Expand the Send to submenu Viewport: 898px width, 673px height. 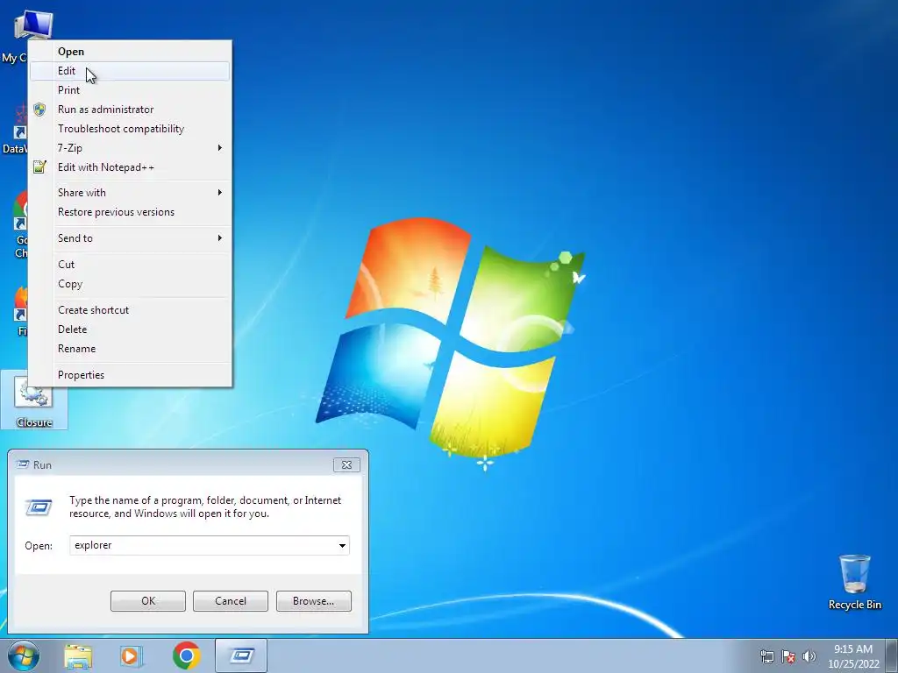(x=130, y=238)
